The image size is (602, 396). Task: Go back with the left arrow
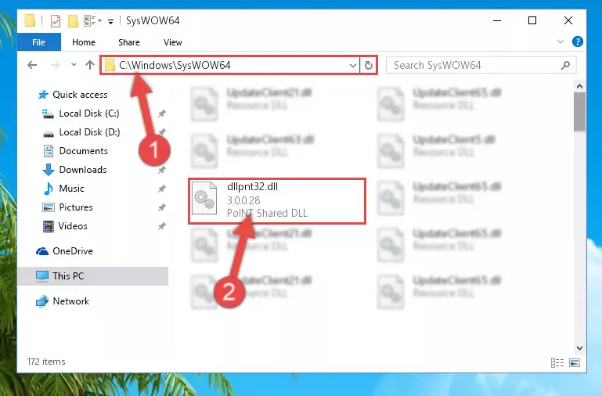32,65
